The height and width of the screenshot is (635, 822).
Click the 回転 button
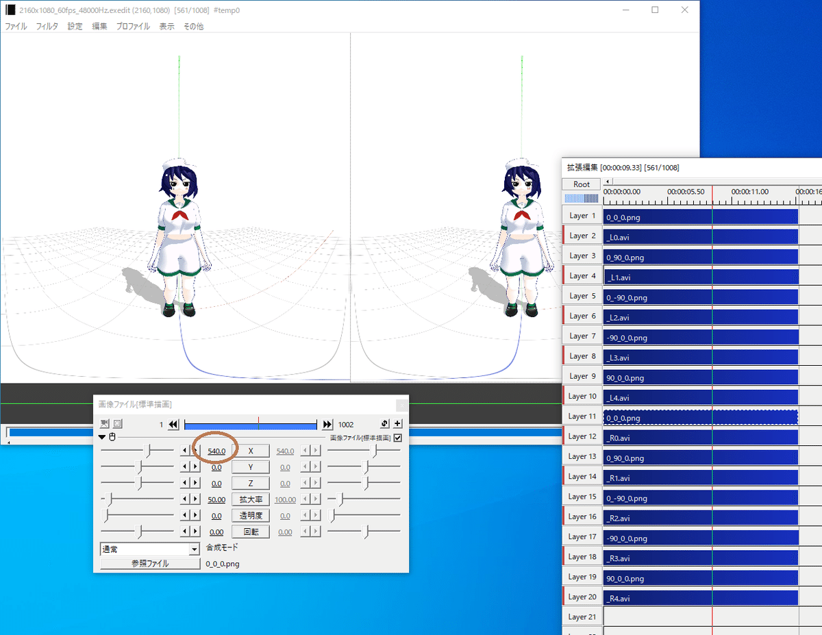click(251, 532)
